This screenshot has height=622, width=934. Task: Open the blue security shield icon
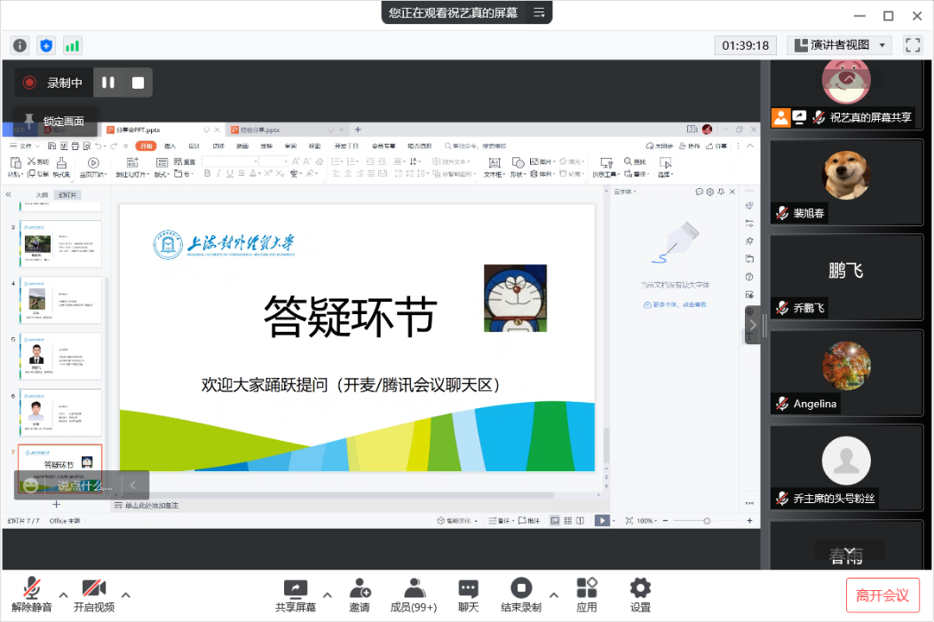point(46,45)
